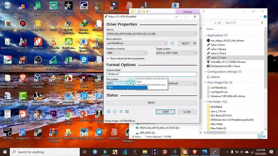This screenshot has height=156, width=278.
Task: Open the Partition scheme MBR dropdown
Action: [127, 53]
